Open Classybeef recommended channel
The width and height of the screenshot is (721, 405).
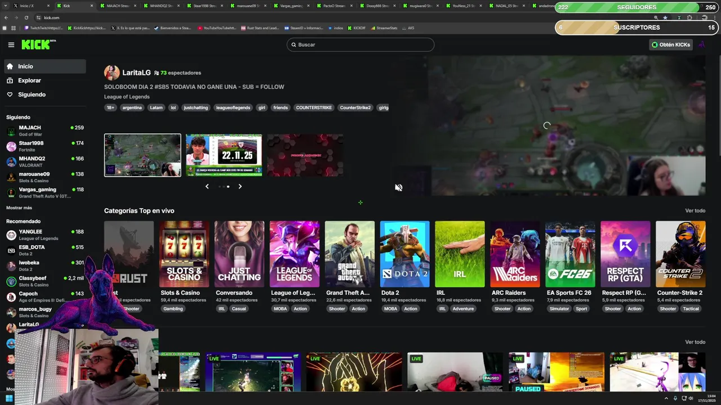(x=45, y=281)
